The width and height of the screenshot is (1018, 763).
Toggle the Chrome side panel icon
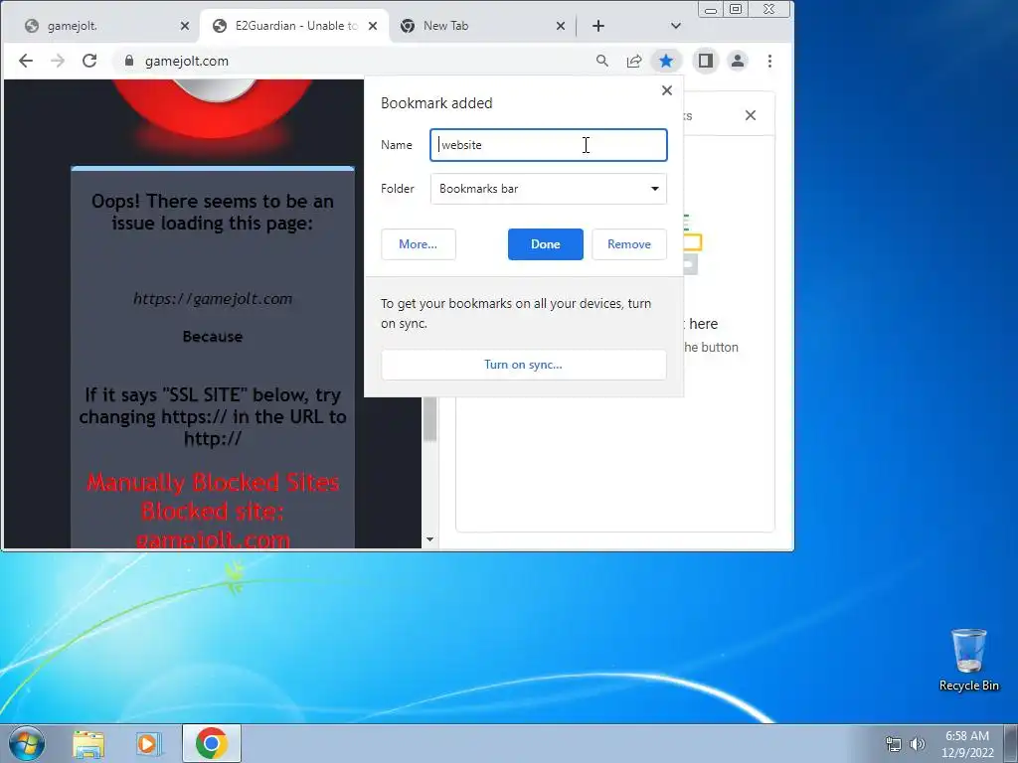[706, 61]
